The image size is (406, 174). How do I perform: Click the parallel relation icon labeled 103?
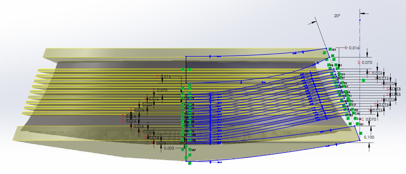click(357, 124)
